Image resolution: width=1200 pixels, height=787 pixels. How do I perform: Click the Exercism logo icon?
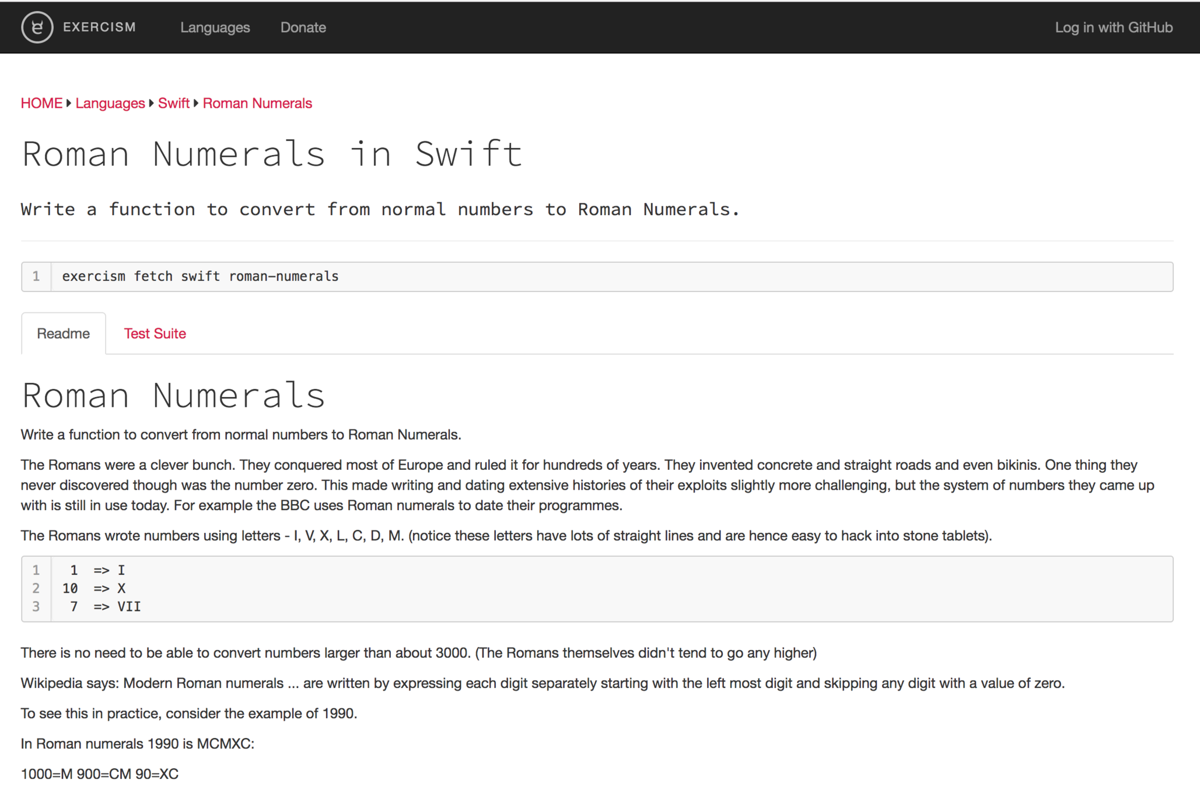pyautogui.click(x=37, y=27)
